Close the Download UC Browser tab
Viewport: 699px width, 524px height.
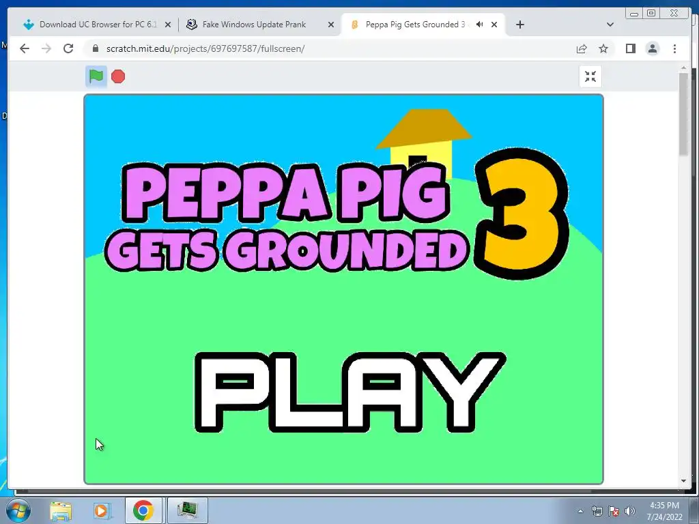click(x=168, y=25)
